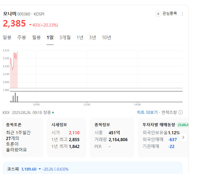
Task: Click the 시총 value 451억
Action: coord(114,133)
